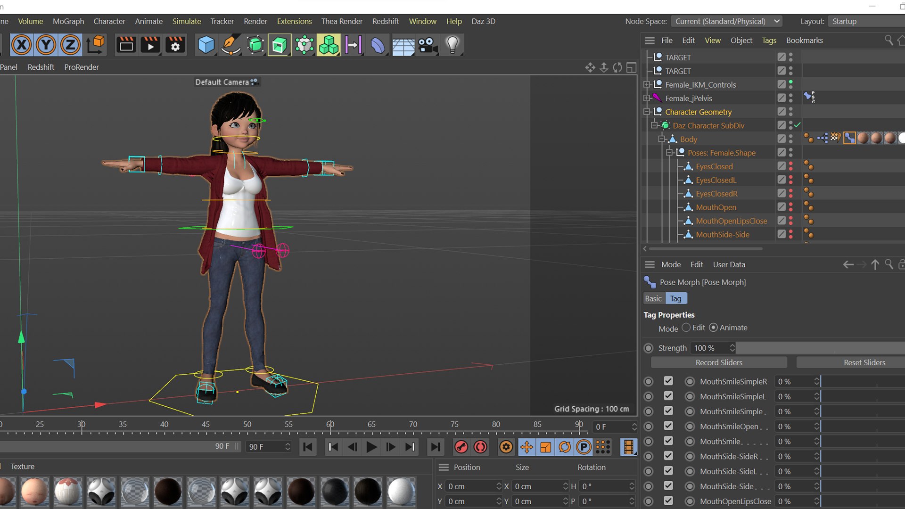Open the ProRender viewport menu
The image size is (905, 509).
(82, 67)
